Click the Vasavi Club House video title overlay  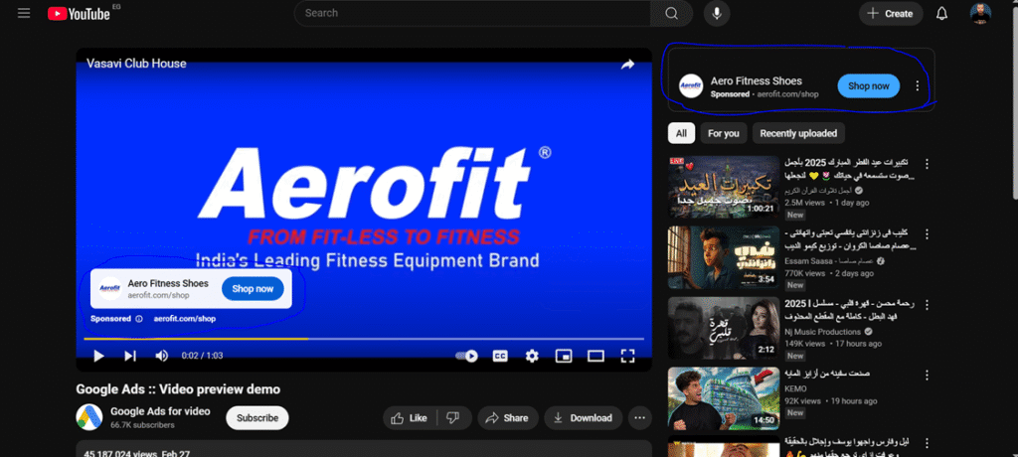(136, 64)
